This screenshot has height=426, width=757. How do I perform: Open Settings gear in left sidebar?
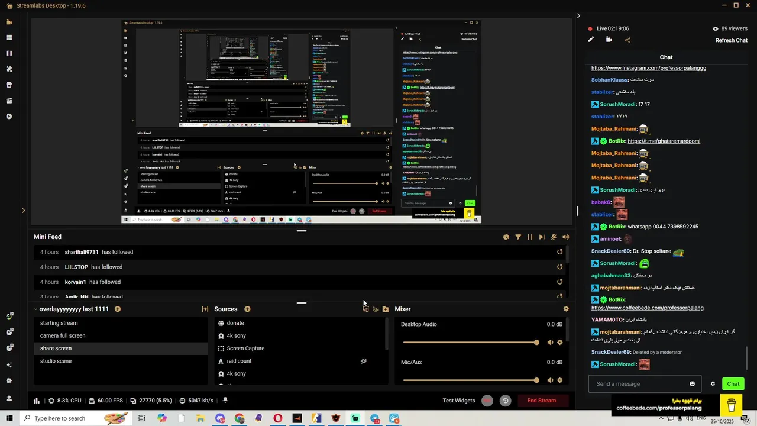tap(9, 381)
